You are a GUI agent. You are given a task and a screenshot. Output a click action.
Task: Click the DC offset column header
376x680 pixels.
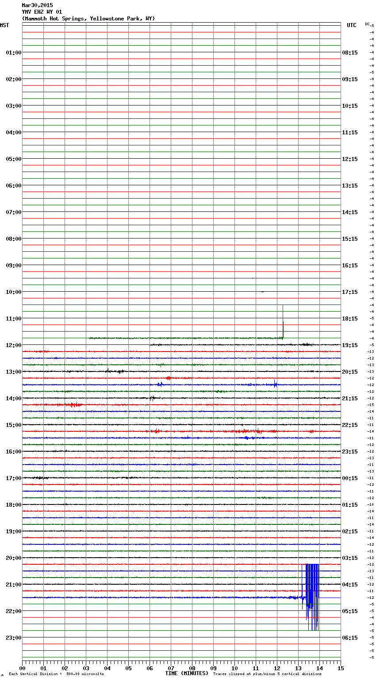[369, 24]
